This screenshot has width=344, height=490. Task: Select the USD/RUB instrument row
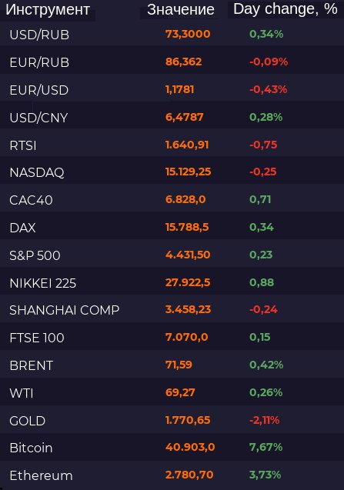tap(172, 35)
